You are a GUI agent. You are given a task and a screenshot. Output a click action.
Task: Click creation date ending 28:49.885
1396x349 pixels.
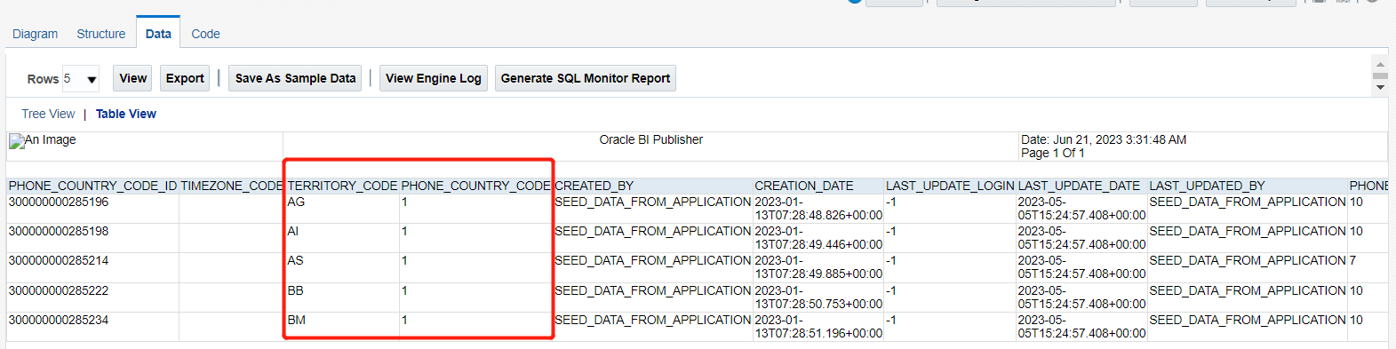click(818, 267)
